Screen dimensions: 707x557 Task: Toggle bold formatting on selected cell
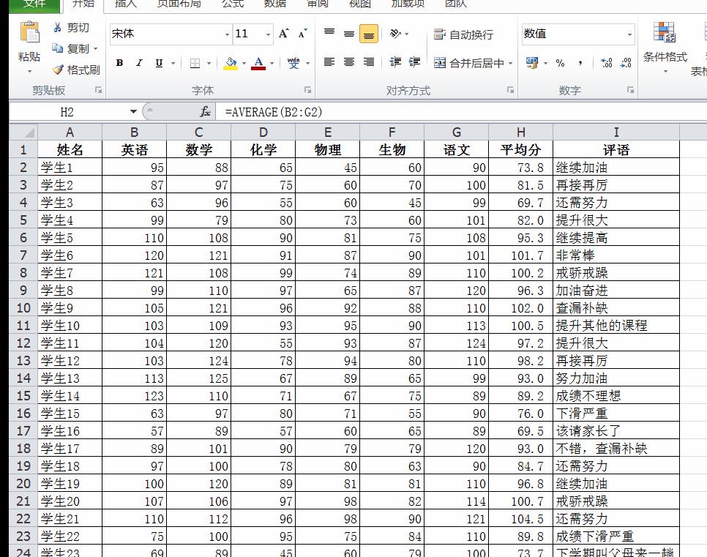[119, 63]
